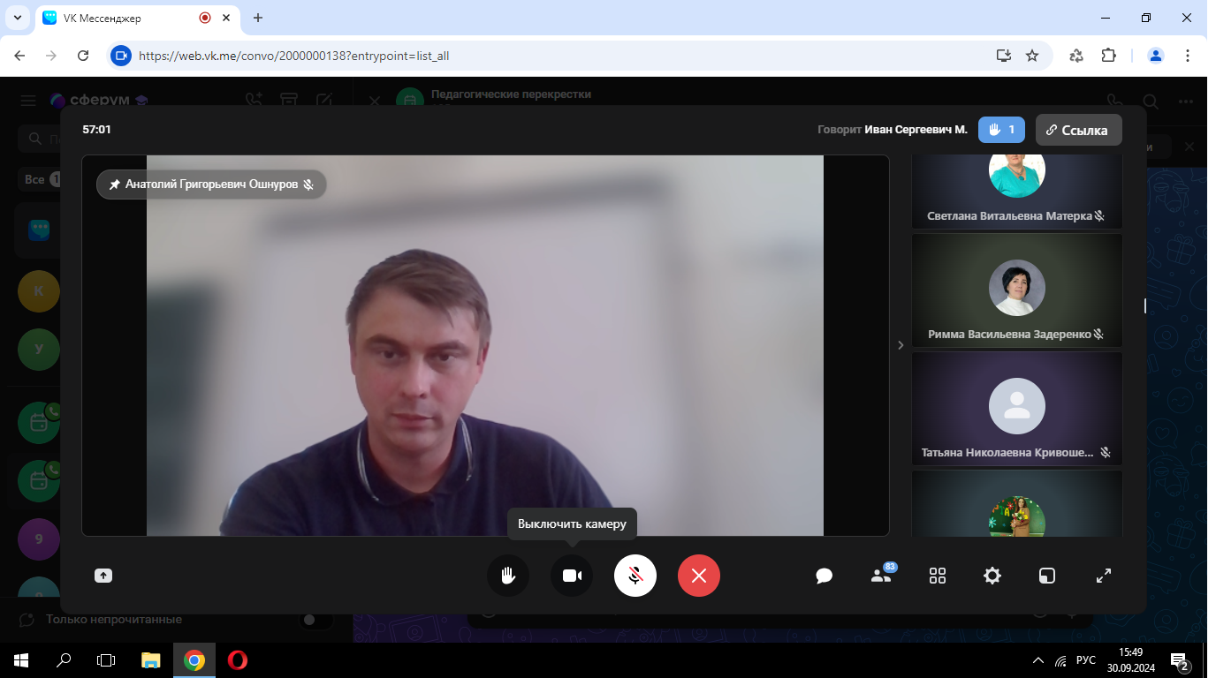Screen dimensions: 1216x678
Task: Show the participants list
Action: [881, 576]
